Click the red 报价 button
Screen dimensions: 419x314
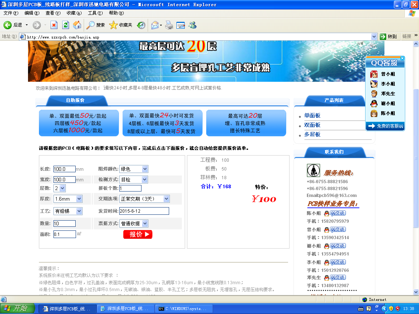pyautogui.click(x=137, y=234)
